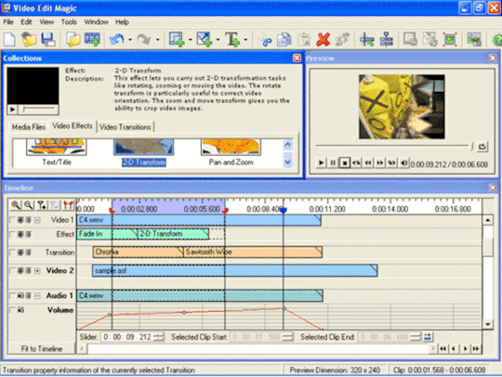Click the Undo arrow icon
The height and width of the screenshot is (377, 502).
(116, 40)
